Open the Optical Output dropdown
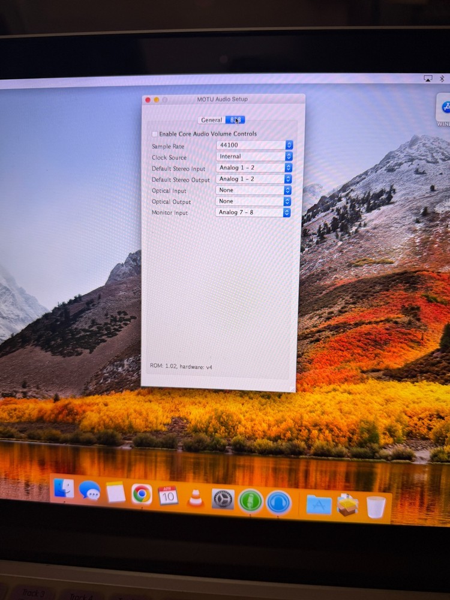This screenshot has height=600, width=450. tap(254, 201)
